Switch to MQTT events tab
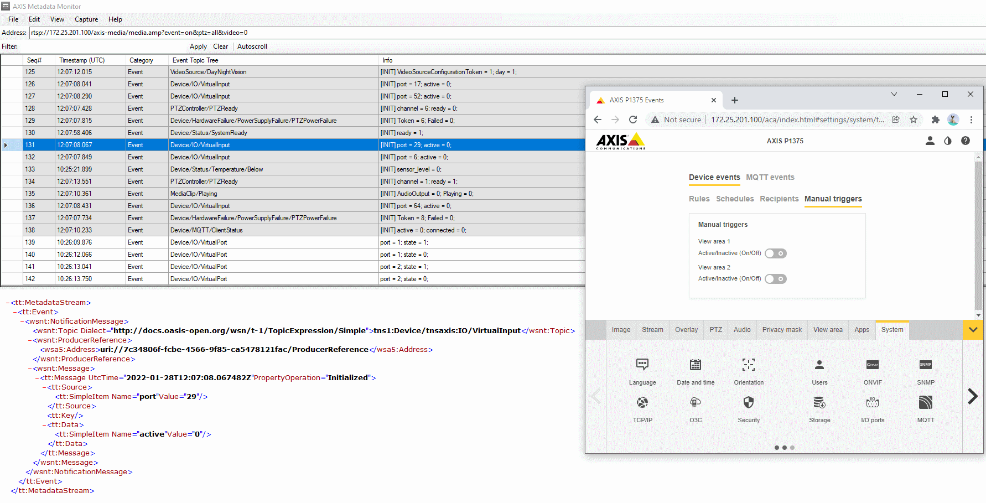Image resolution: width=986 pixels, height=503 pixels. click(x=770, y=177)
